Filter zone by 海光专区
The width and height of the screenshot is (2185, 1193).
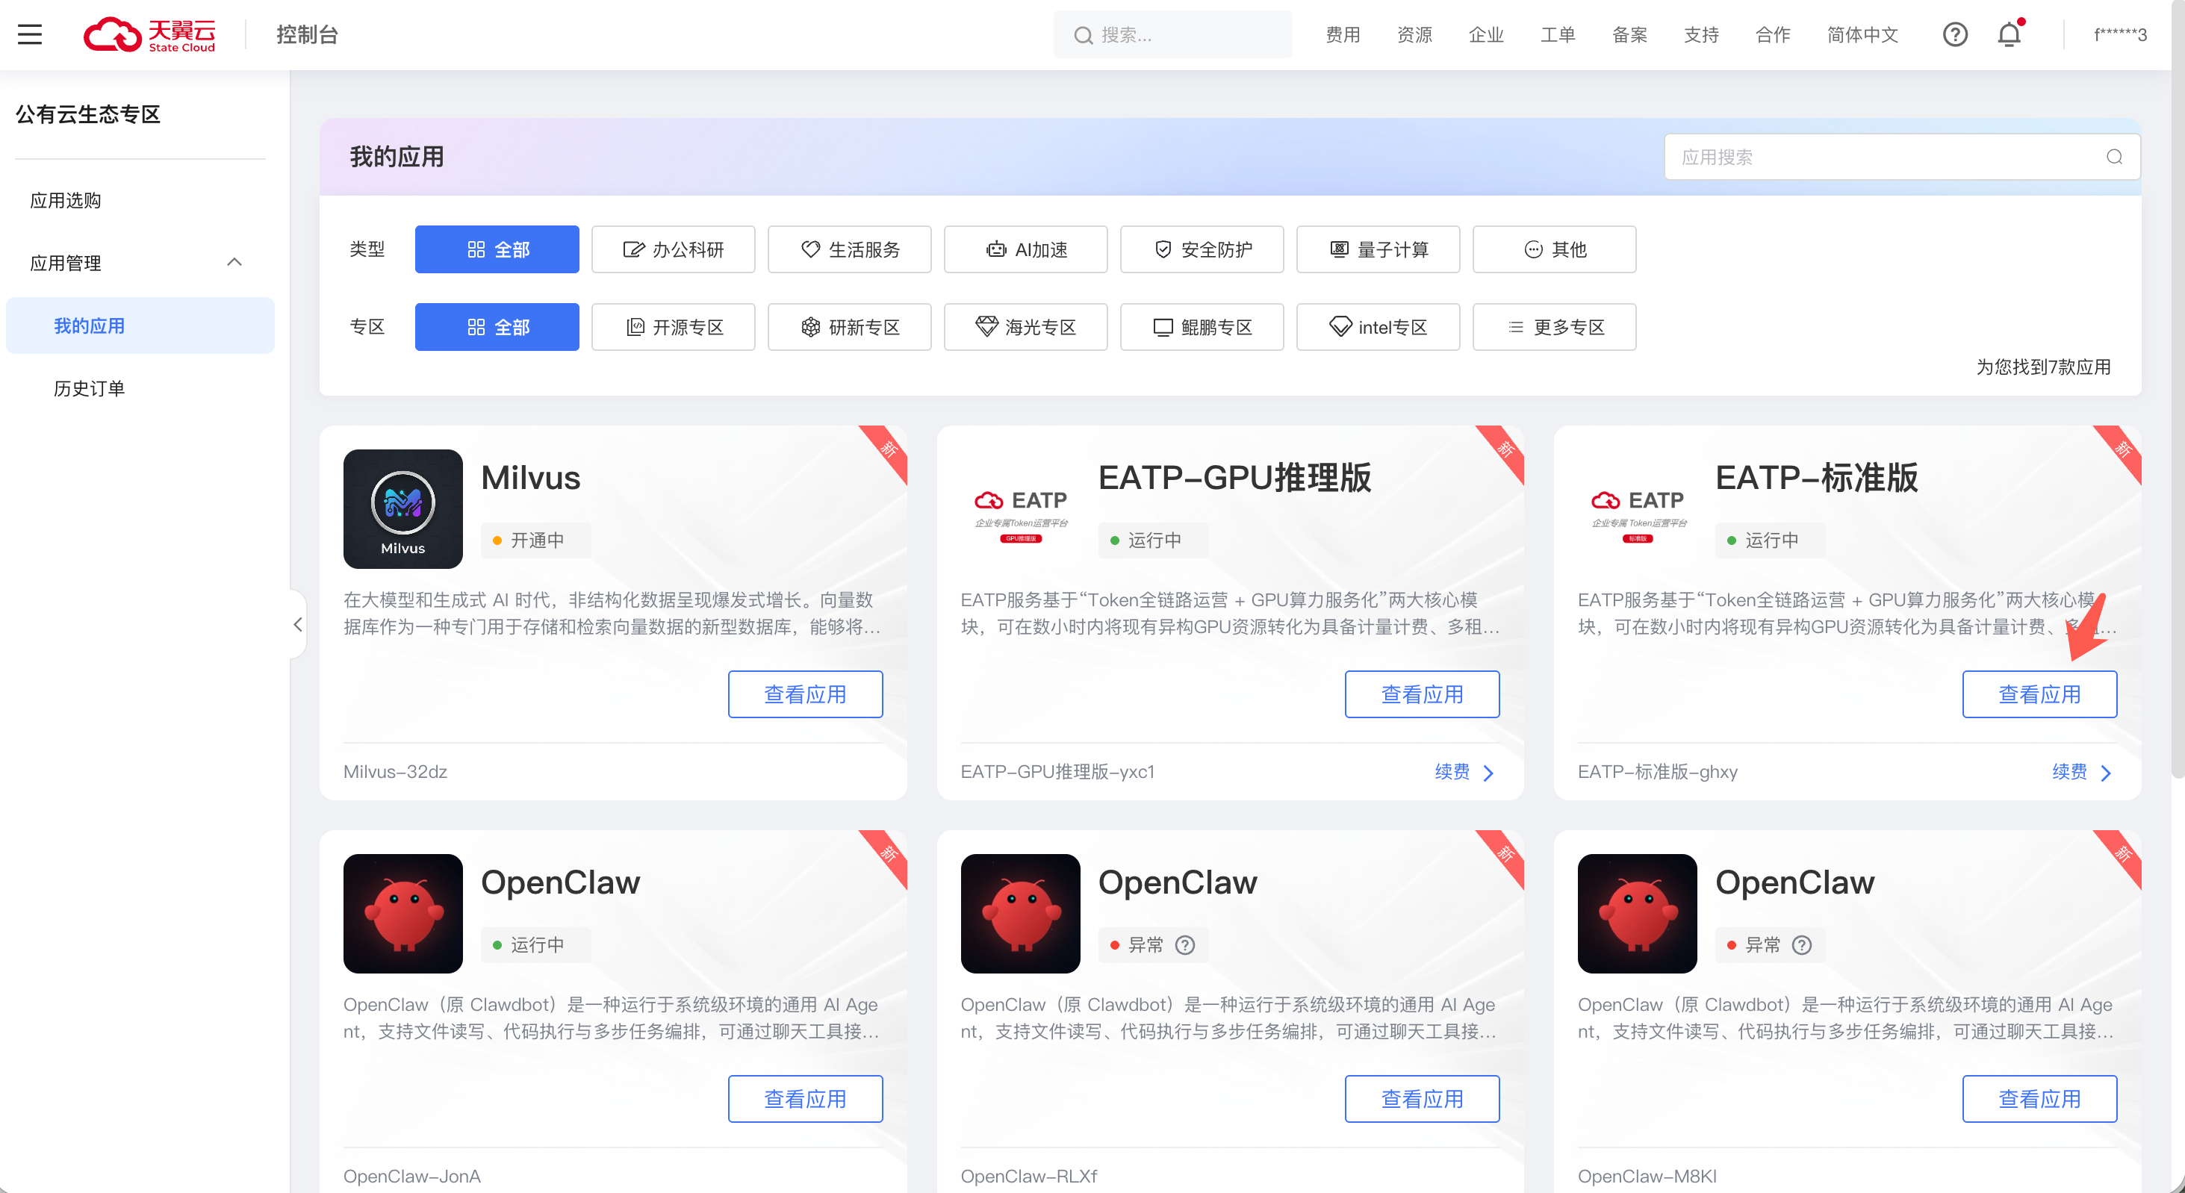1026,326
